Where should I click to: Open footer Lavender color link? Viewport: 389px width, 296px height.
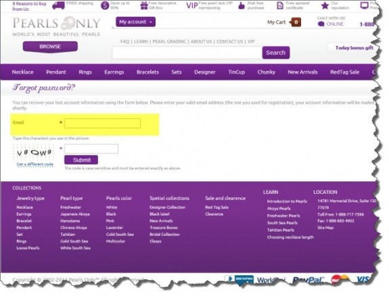(114, 228)
